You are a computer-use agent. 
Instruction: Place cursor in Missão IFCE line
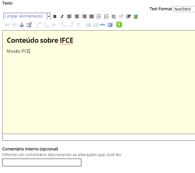(x=18, y=51)
